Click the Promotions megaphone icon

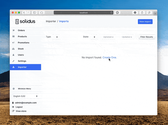point(13,42)
